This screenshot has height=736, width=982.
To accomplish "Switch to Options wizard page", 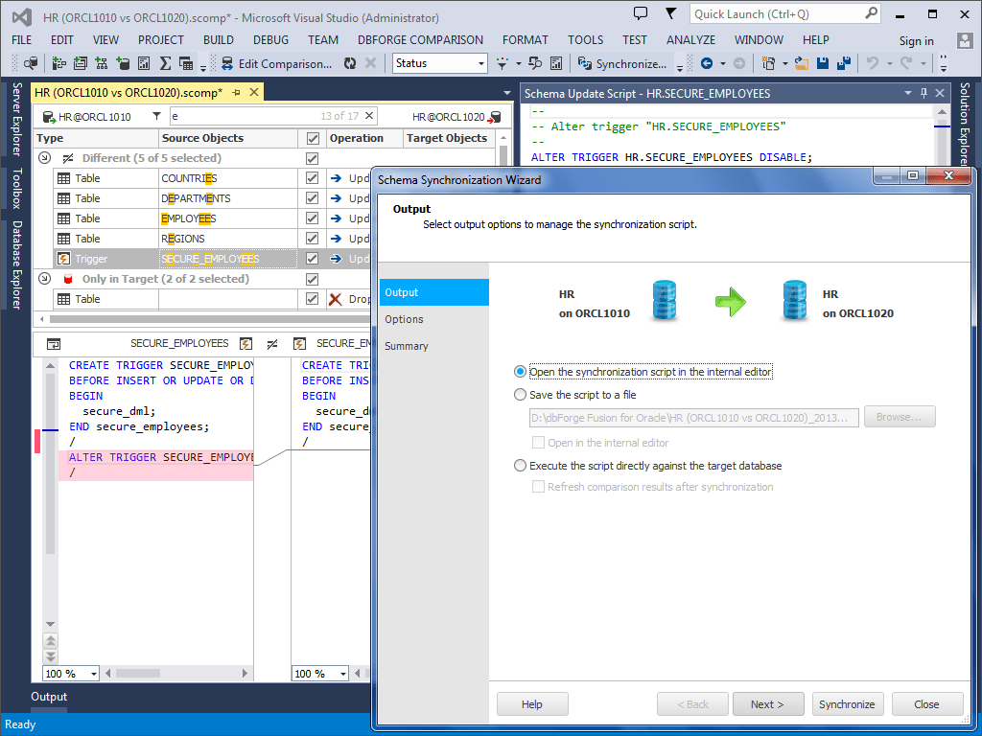I will click(404, 319).
